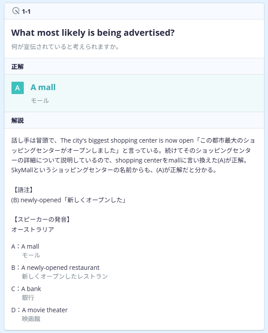Click the 解説 section header

(18, 120)
